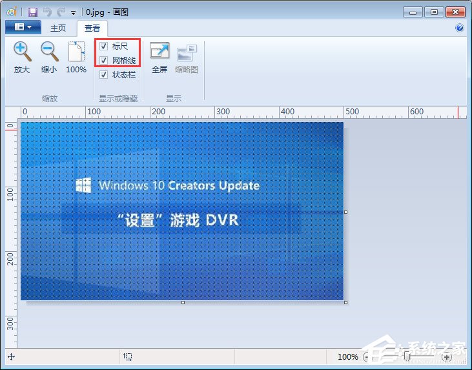Screen dimensions: 472x370
Task: Click the zoom slider thumb in status bar
Action: point(406,356)
